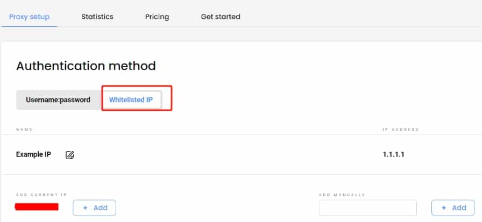
Task: Click the ADD MANUALLY label
Action: point(342,195)
